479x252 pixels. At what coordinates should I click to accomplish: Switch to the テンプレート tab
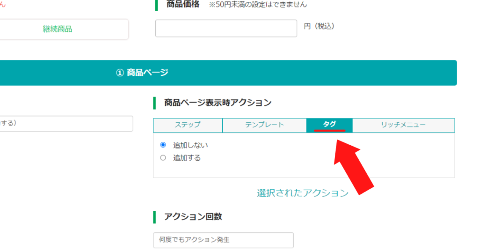coord(264,125)
